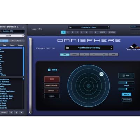Select part 4 tab

point(77,32)
